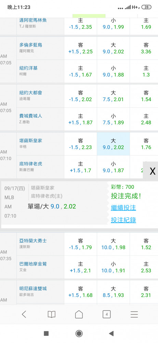Open the browser tabs counter showing 4
This screenshot has width=158, height=343.
pyautogui.click(x=106, y=314)
